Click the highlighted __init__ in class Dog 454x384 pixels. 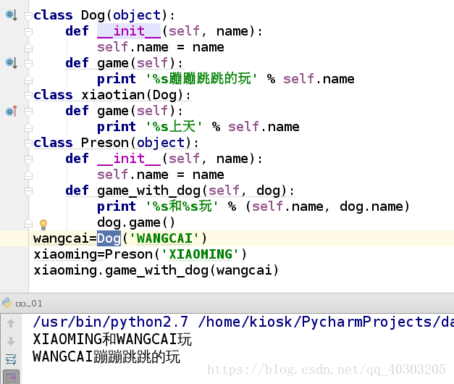129,31
